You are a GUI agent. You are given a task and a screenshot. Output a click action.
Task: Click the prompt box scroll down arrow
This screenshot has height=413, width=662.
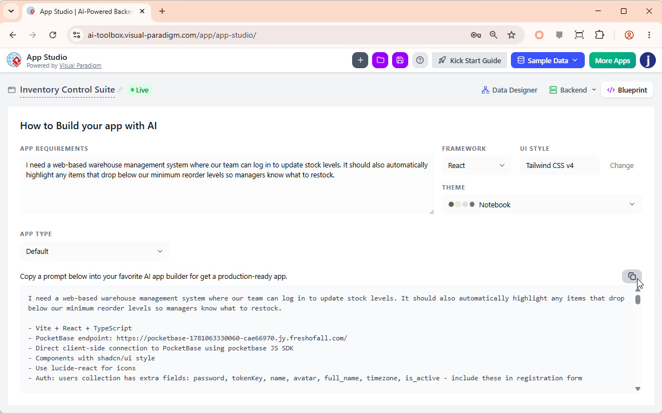638,389
